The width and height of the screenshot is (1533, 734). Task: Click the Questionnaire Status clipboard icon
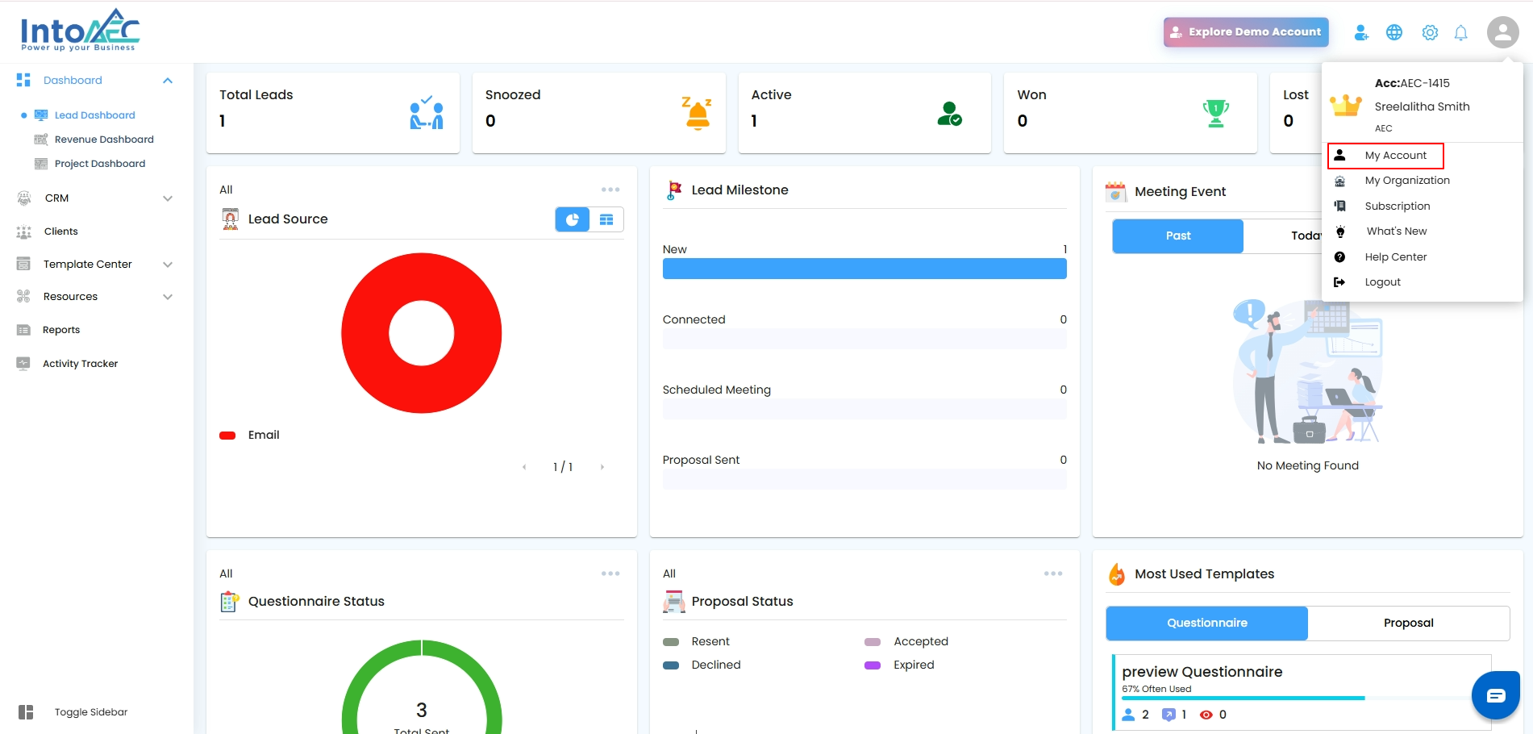pos(230,602)
